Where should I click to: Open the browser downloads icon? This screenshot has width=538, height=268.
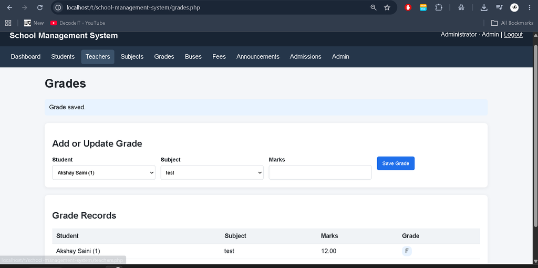(484, 7)
